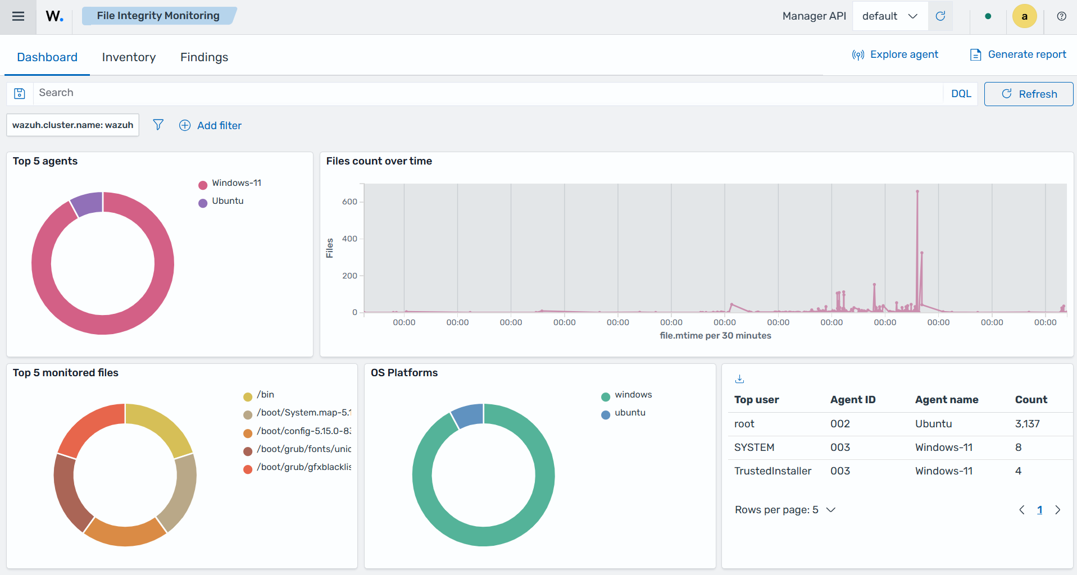Toggle the /boot/System.map legend entry

297,413
